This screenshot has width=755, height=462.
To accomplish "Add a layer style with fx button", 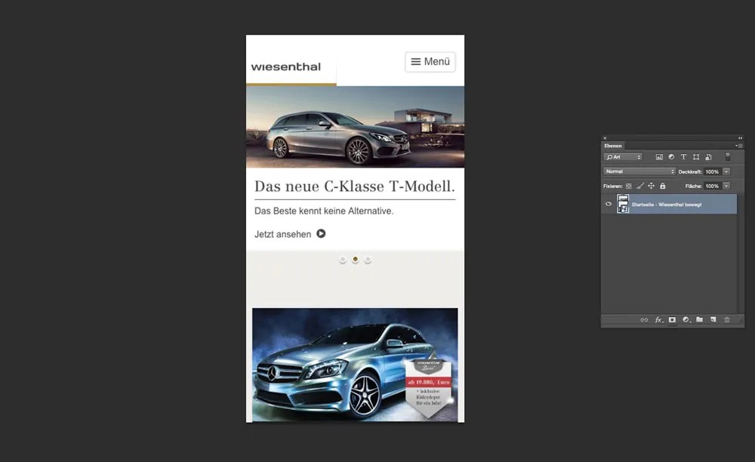I will [x=658, y=320].
